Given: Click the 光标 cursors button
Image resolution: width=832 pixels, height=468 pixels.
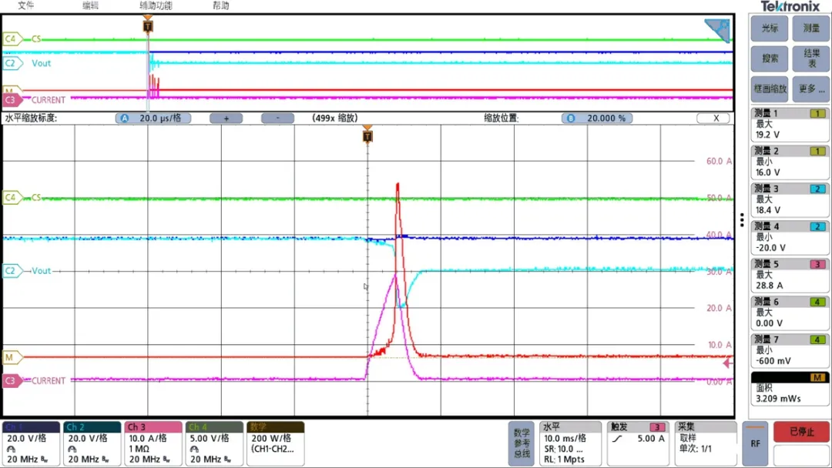Looking at the screenshot, I should click(x=770, y=28).
